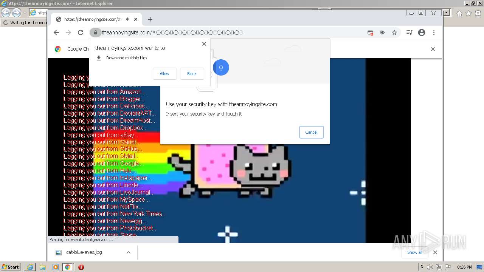This screenshot has width=484, height=272.
Task: Open a new Chrome tab
Action: click(x=150, y=19)
